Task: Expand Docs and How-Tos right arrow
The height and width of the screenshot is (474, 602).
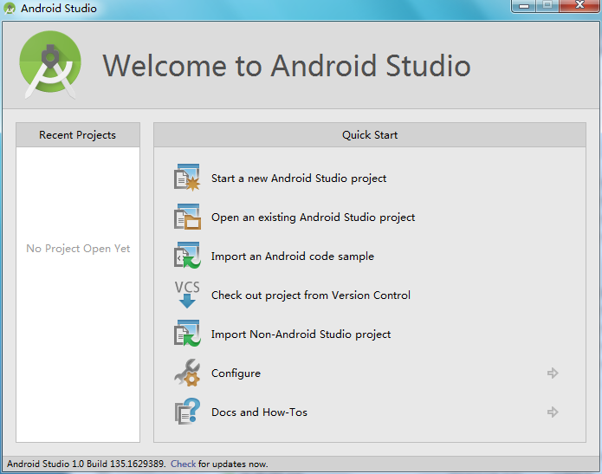Action: [553, 412]
